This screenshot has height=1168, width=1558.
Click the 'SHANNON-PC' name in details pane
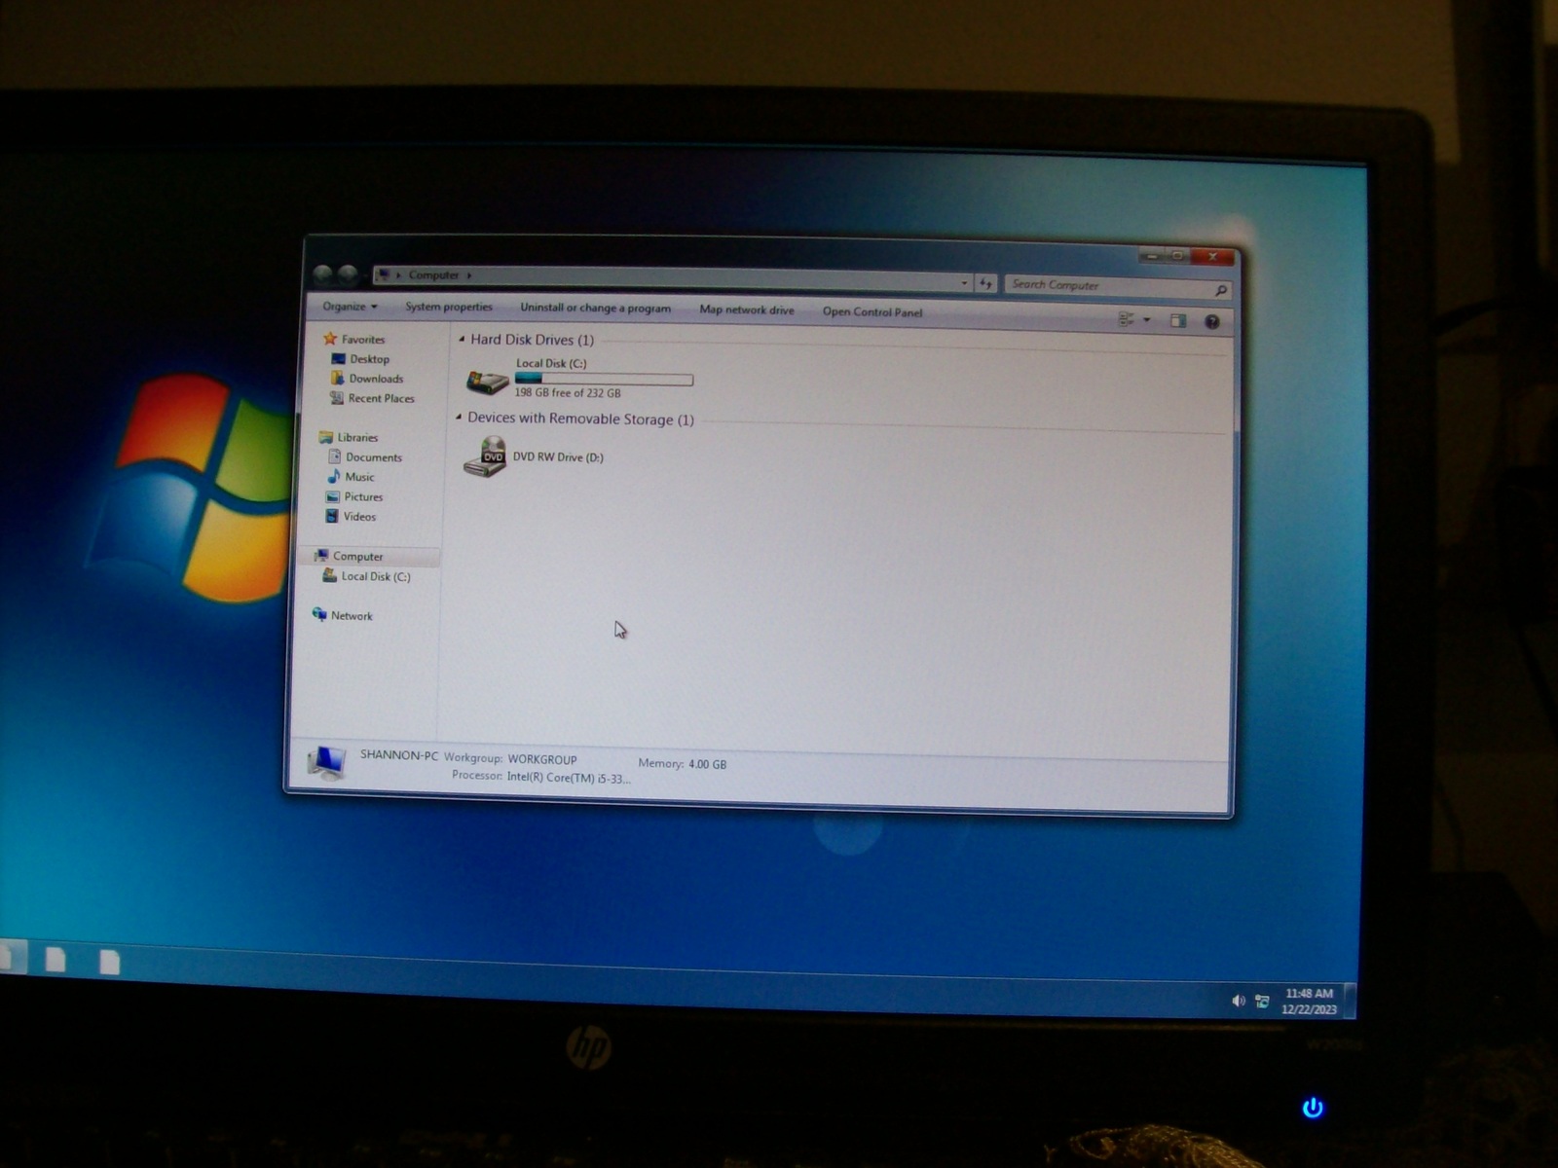(x=399, y=755)
